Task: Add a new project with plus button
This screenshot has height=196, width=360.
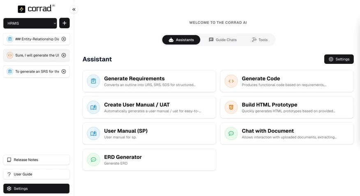Action: (x=64, y=23)
